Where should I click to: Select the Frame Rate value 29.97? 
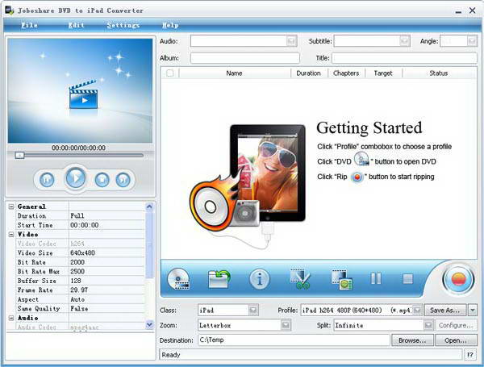106,290
